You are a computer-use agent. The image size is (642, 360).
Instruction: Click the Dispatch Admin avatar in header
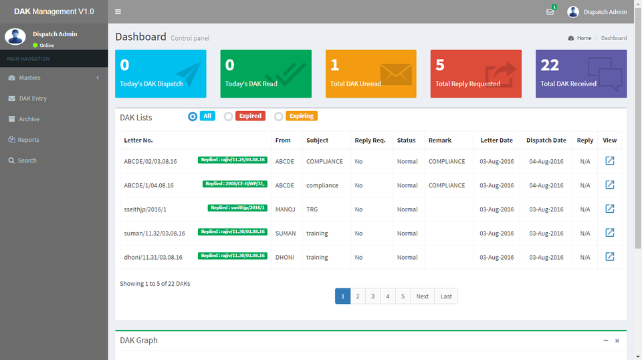(573, 12)
